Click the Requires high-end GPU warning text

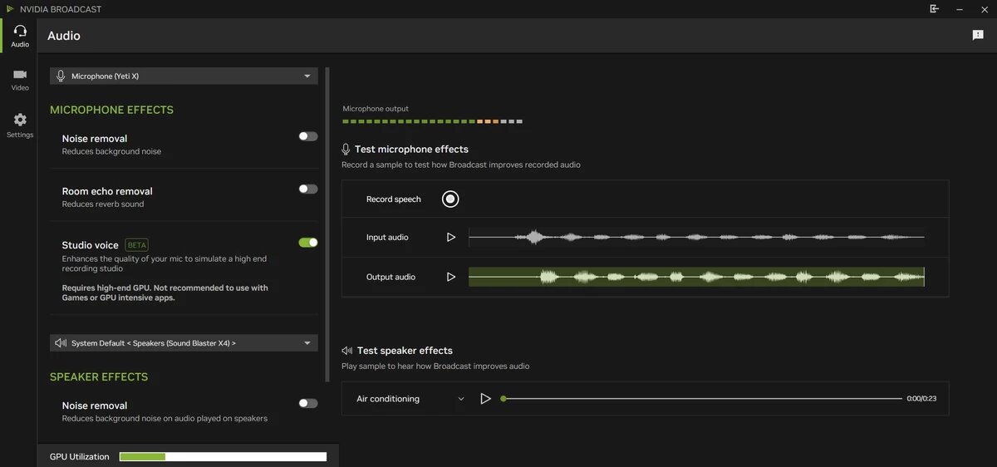click(165, 292)
